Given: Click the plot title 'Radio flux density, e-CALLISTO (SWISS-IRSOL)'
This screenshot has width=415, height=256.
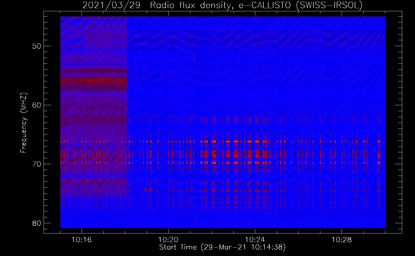Looking at the screenshot, I should point(256,5).
